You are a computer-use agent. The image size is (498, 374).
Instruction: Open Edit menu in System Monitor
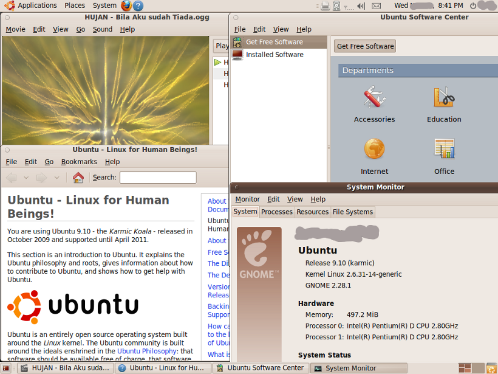[x=273, y=199]
